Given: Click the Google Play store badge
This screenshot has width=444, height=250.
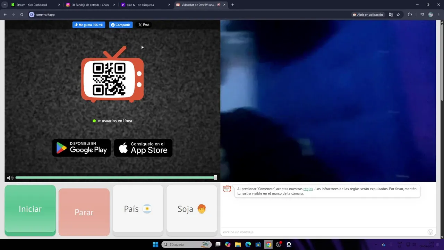Looking at the screenshot, I should click(82, 148).
